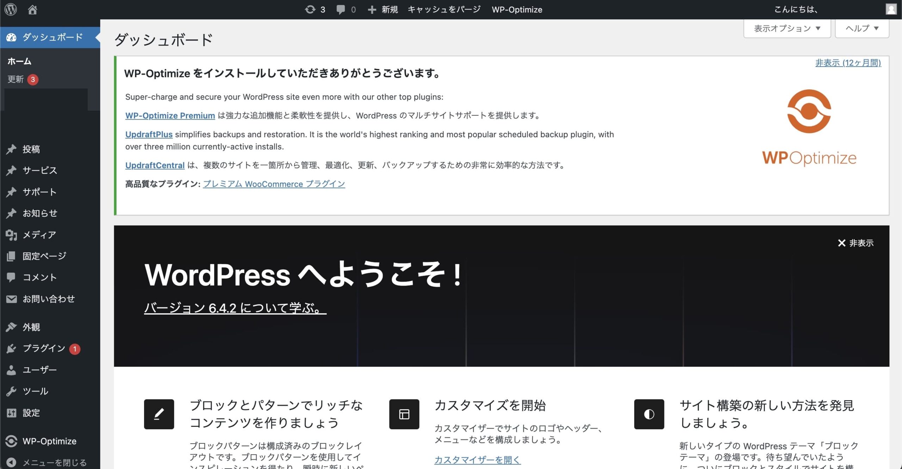
Task: Click the wrench icon next to ツール
Action: [x=11, y=391]
